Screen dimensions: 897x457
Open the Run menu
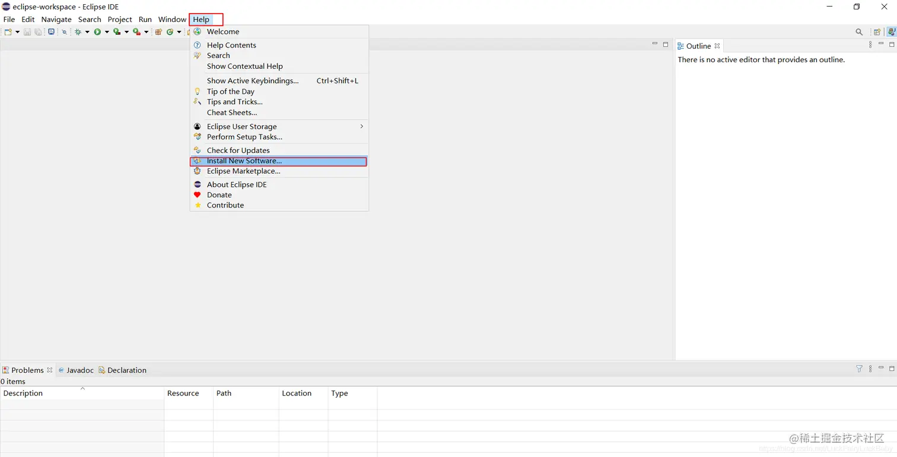pyautogui.click(x=145, y=20)
